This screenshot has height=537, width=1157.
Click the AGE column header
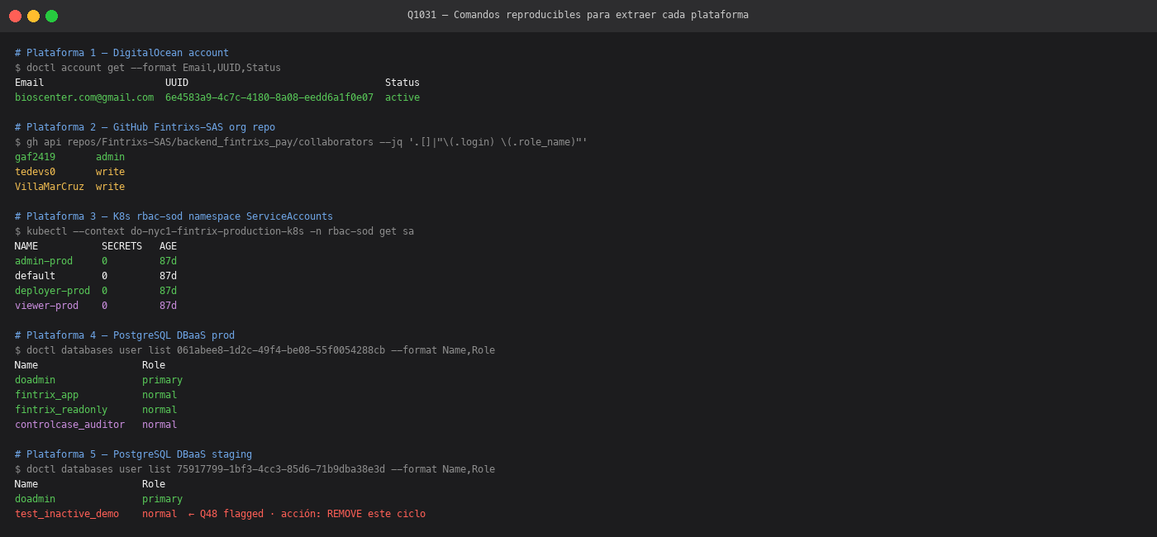pyautogui.click(x=168, y=246)
